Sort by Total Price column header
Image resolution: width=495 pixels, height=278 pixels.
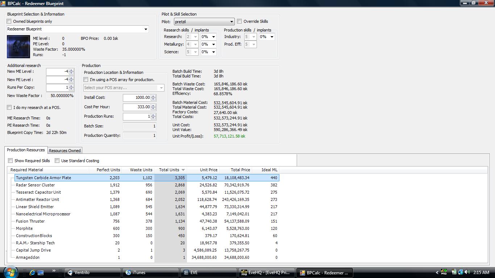click(236, 170)
